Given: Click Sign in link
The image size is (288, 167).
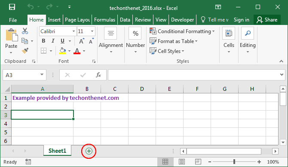Looking at the screenshot, I should coord(241,20).
